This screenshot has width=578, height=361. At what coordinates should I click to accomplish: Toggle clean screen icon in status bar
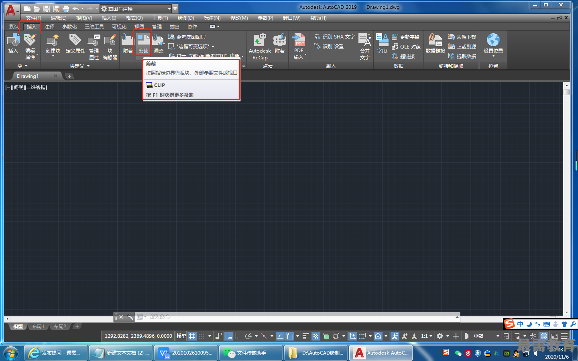[x=554, y=336]
